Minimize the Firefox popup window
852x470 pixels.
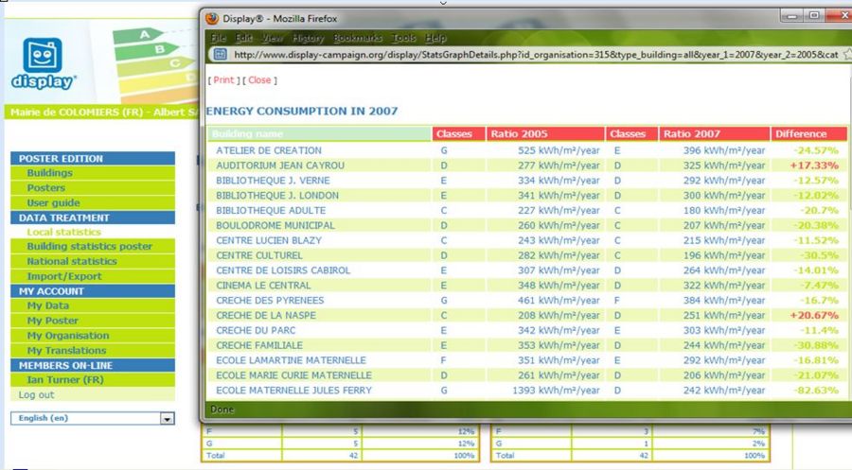790,15
